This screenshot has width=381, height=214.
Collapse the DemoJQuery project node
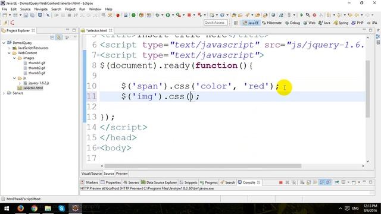(x=4, y=43)
